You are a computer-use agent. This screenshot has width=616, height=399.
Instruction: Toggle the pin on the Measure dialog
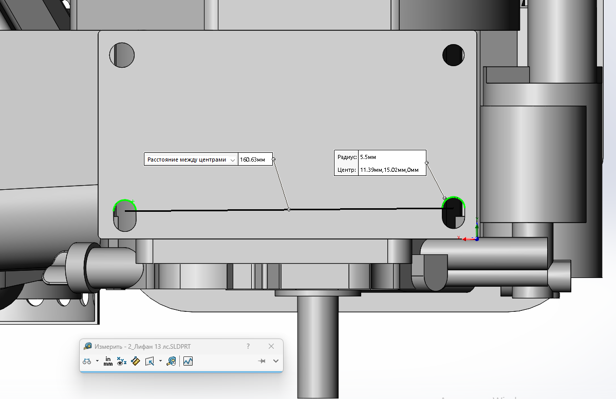pyautogui.click(x=262, y=361)
